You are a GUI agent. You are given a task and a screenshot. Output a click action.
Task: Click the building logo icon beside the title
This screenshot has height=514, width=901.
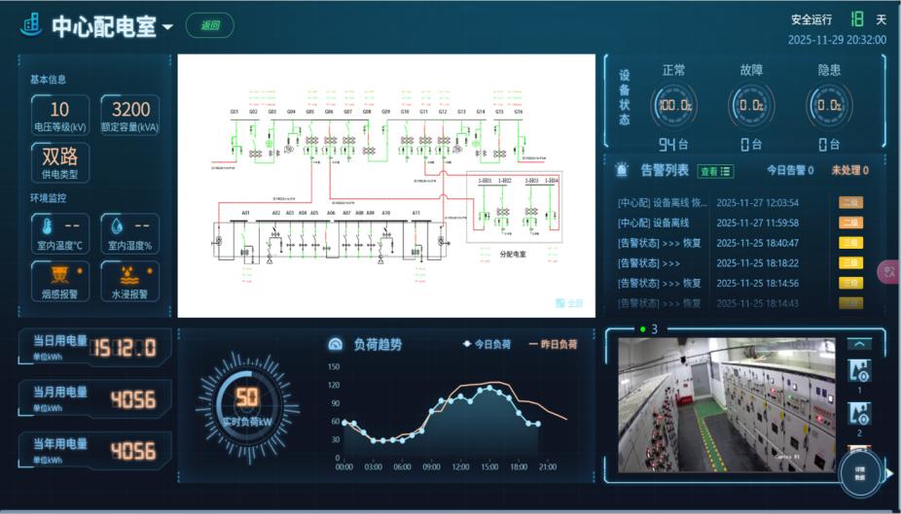coord(31,24)
